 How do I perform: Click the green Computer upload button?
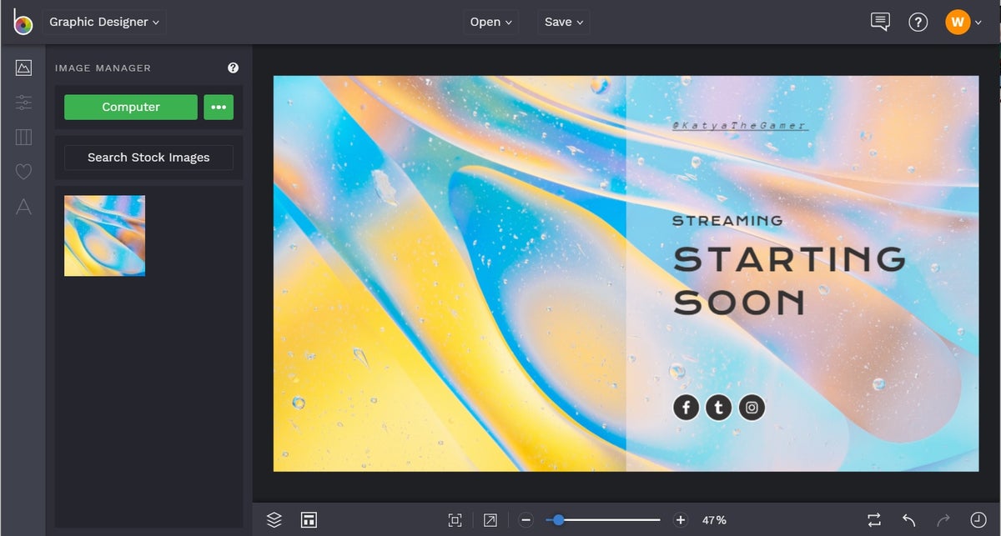[x=130, y=107]
